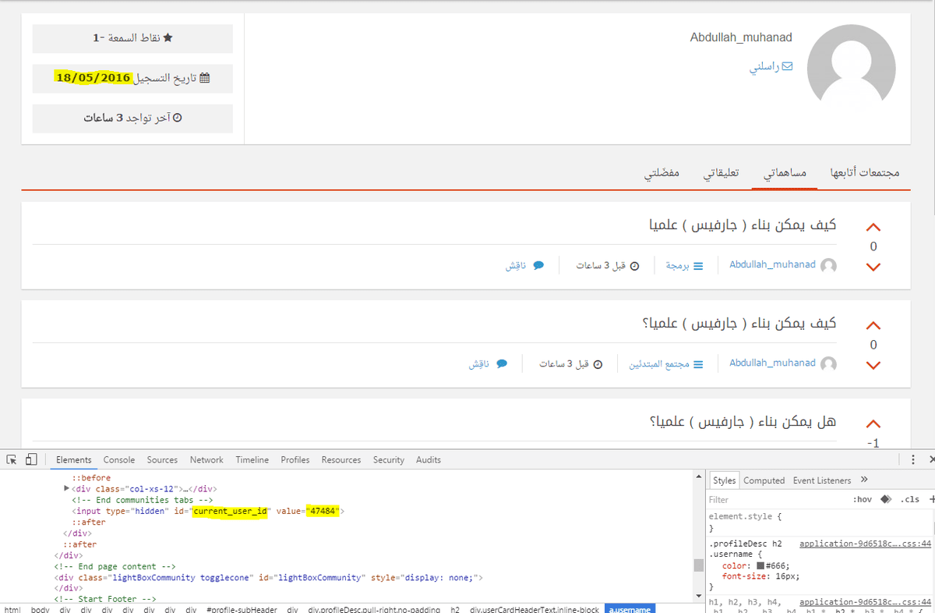Downvote the first post

coord(873,267)
